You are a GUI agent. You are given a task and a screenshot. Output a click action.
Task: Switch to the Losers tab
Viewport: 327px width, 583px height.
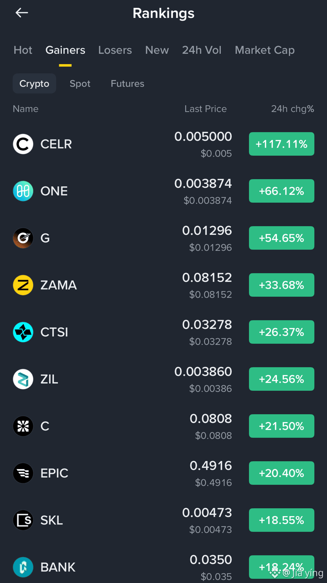(115, 50)
